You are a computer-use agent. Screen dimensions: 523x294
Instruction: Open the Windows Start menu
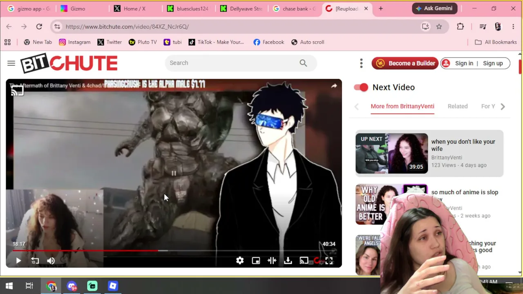click(9, 286)
